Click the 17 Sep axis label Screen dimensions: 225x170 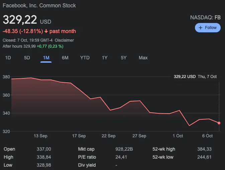pyautogui.click(x=79, y=136)
